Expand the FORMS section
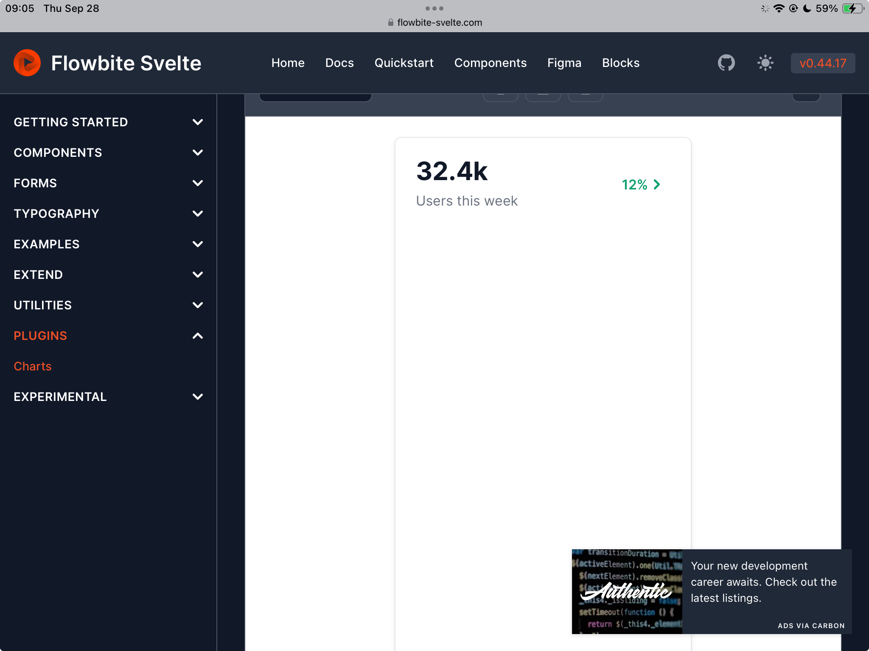 (x=35, y=183)
